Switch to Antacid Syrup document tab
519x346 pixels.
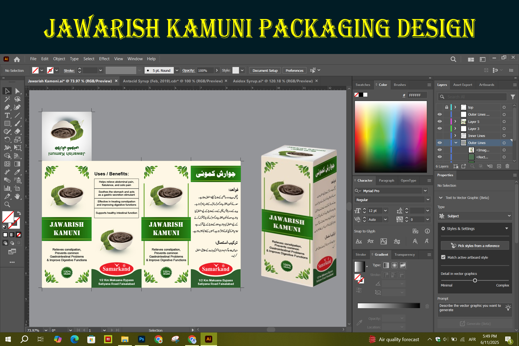tap(172, 81)
